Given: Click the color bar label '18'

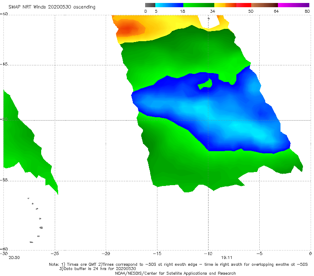Looking at the screenshot, I should [182, 11].
